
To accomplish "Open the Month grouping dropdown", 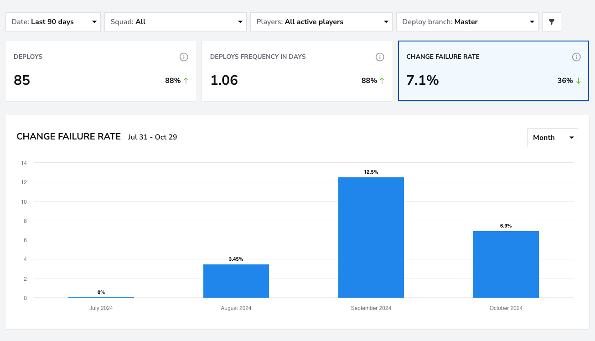I will (553, 138).
